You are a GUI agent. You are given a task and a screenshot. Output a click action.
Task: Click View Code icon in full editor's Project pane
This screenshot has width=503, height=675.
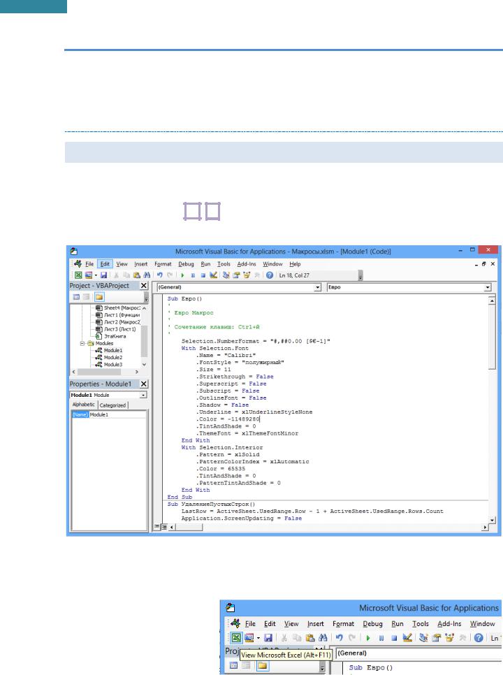point(75,296)
